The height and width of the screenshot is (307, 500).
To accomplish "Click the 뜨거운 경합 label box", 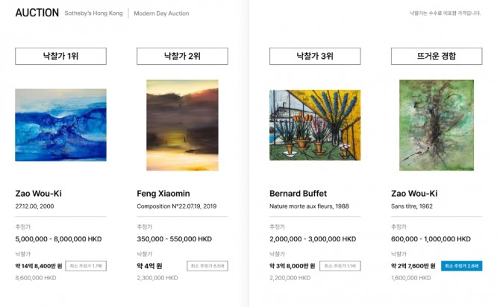I will click(x=437, y=56).
